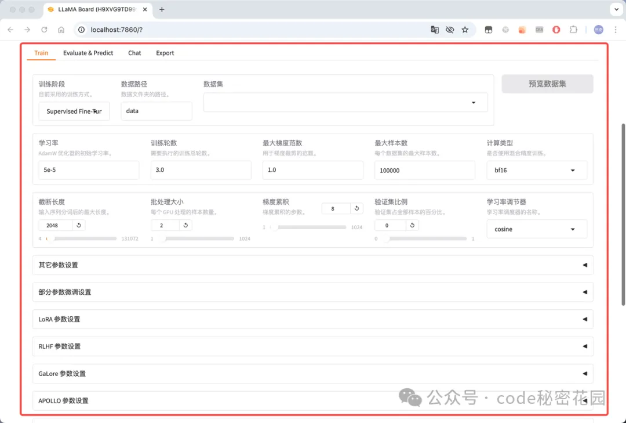Switch to the Evaluate & Predict tab
626x423 pixels.
point(88,53)
